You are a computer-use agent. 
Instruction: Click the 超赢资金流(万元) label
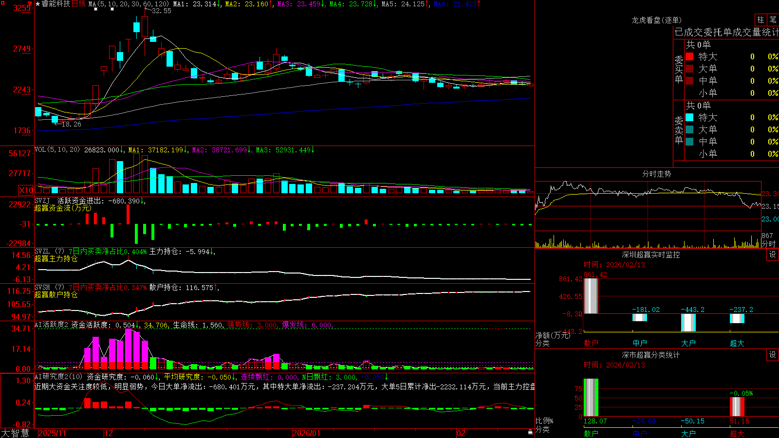click(x=63, y=208)
